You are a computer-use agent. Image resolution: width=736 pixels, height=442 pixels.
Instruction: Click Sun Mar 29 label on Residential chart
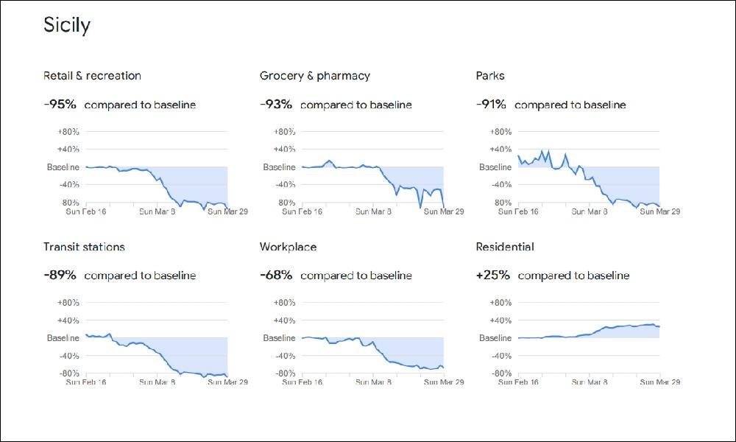click(x=659, y=382)
